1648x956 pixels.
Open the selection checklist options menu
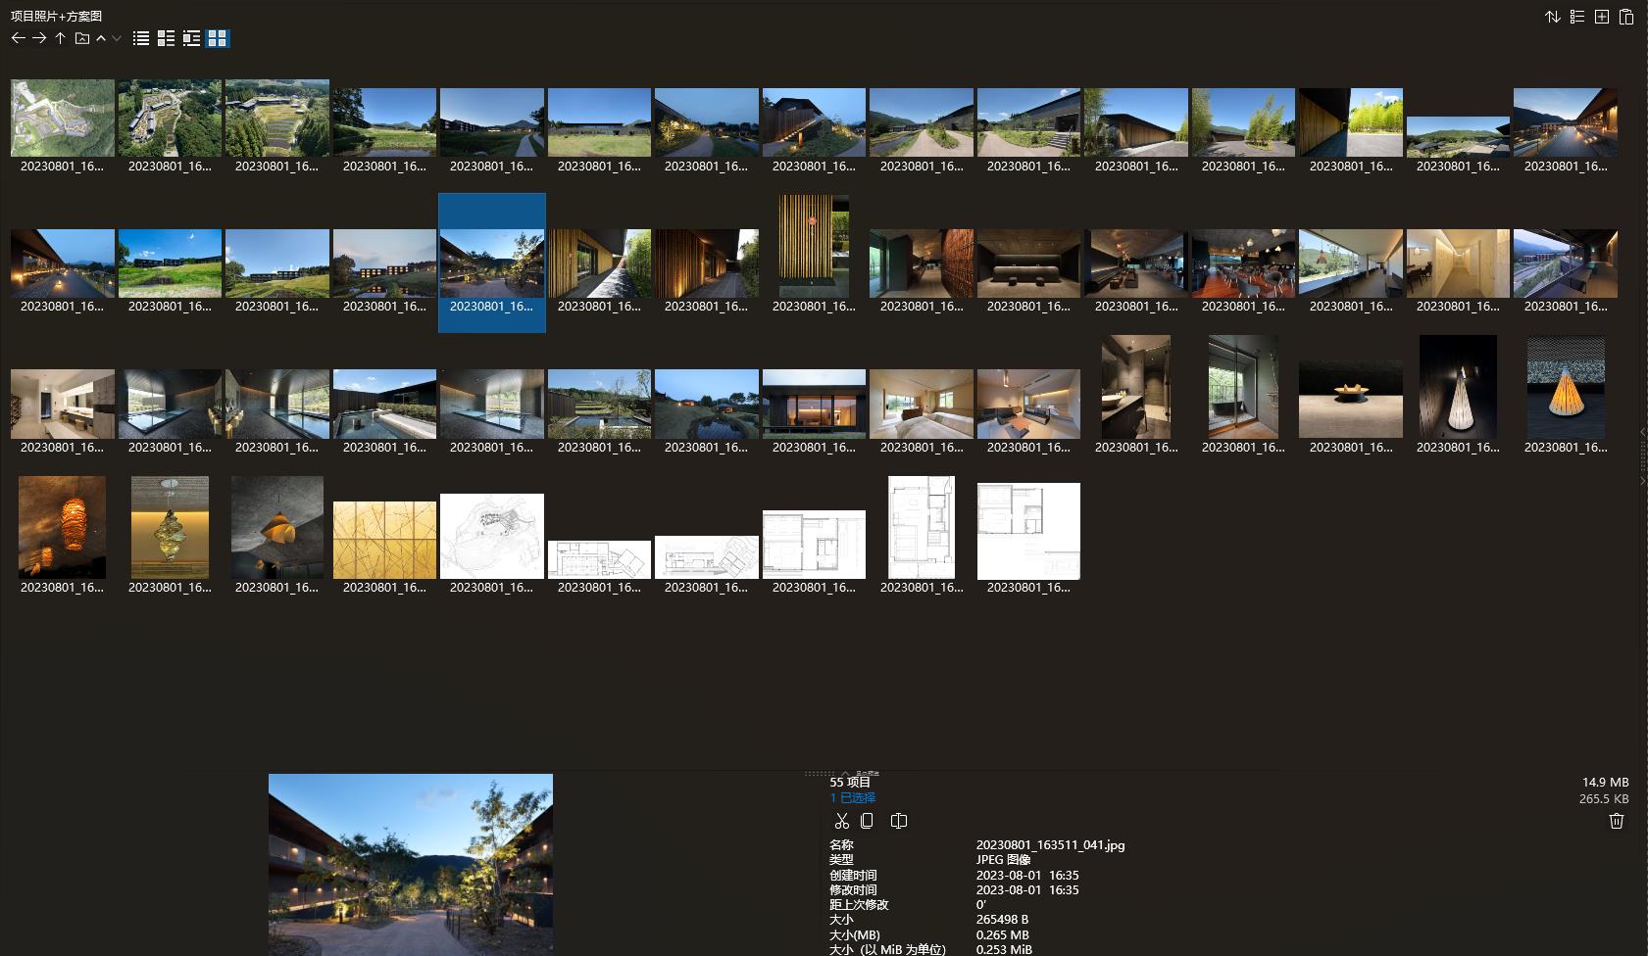(x=1576, y=17)
